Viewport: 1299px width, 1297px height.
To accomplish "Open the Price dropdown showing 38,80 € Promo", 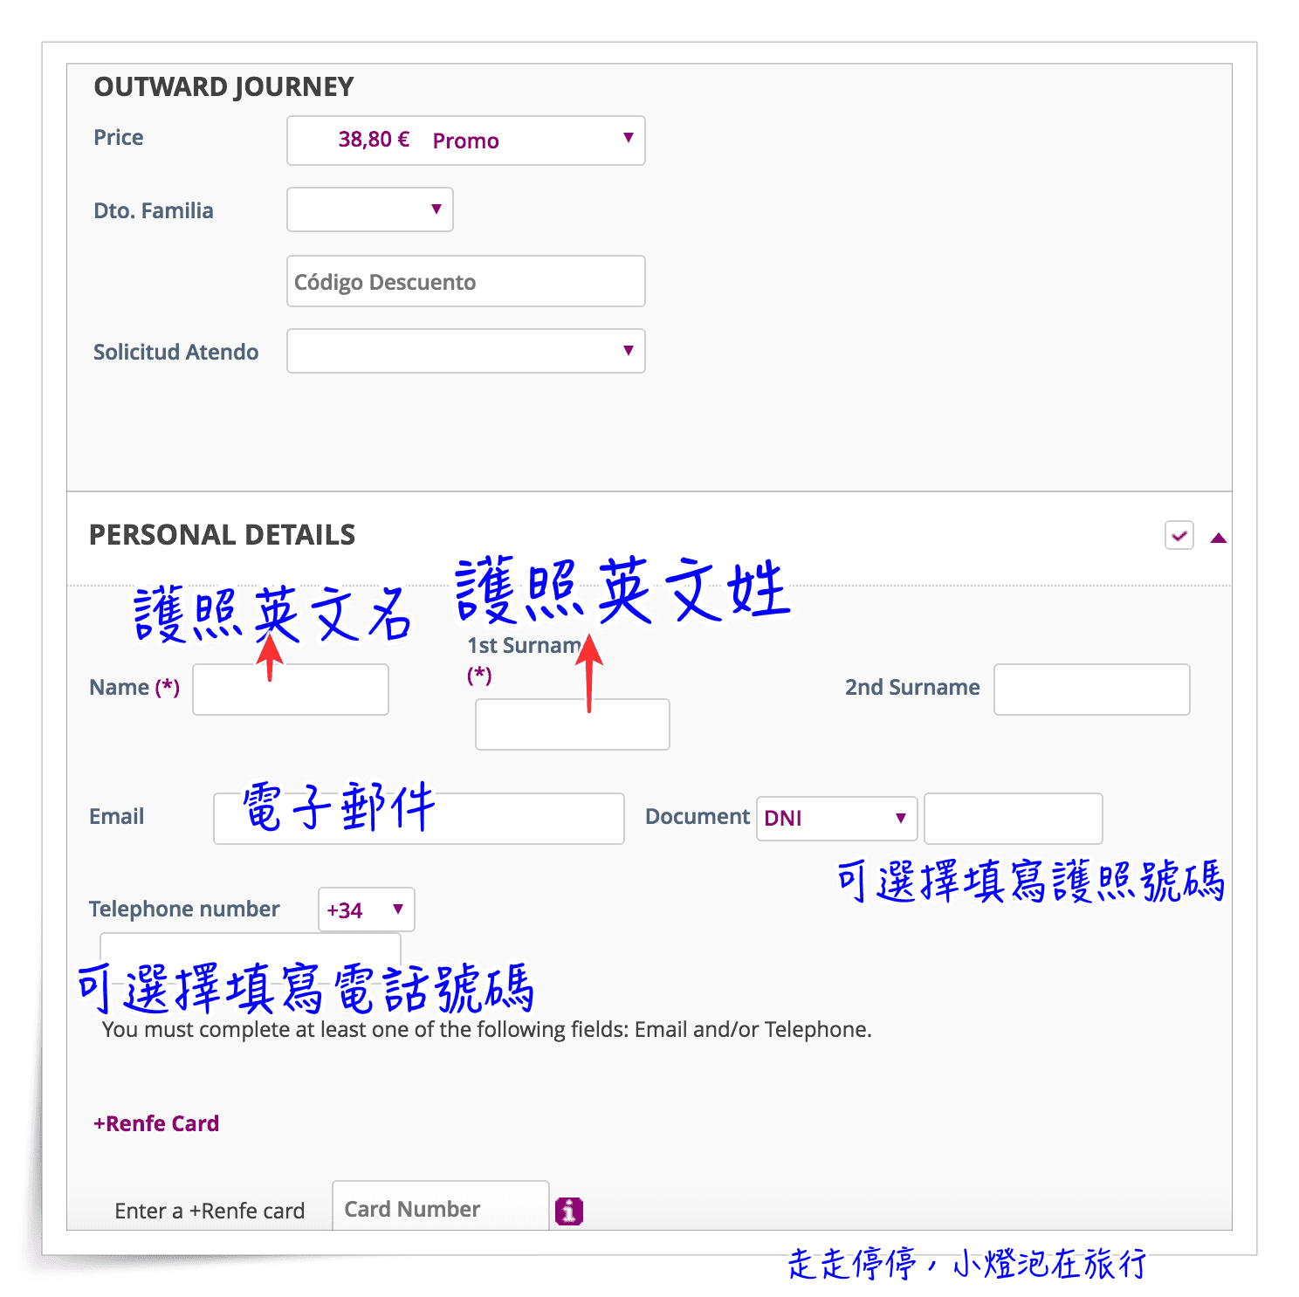I will [x=465, y=141].
